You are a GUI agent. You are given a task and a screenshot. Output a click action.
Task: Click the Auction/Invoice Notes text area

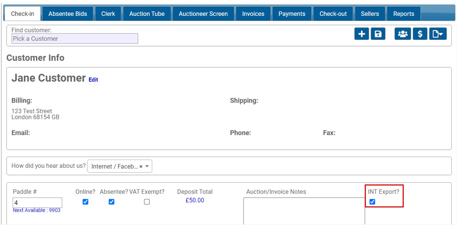(304, 211)
